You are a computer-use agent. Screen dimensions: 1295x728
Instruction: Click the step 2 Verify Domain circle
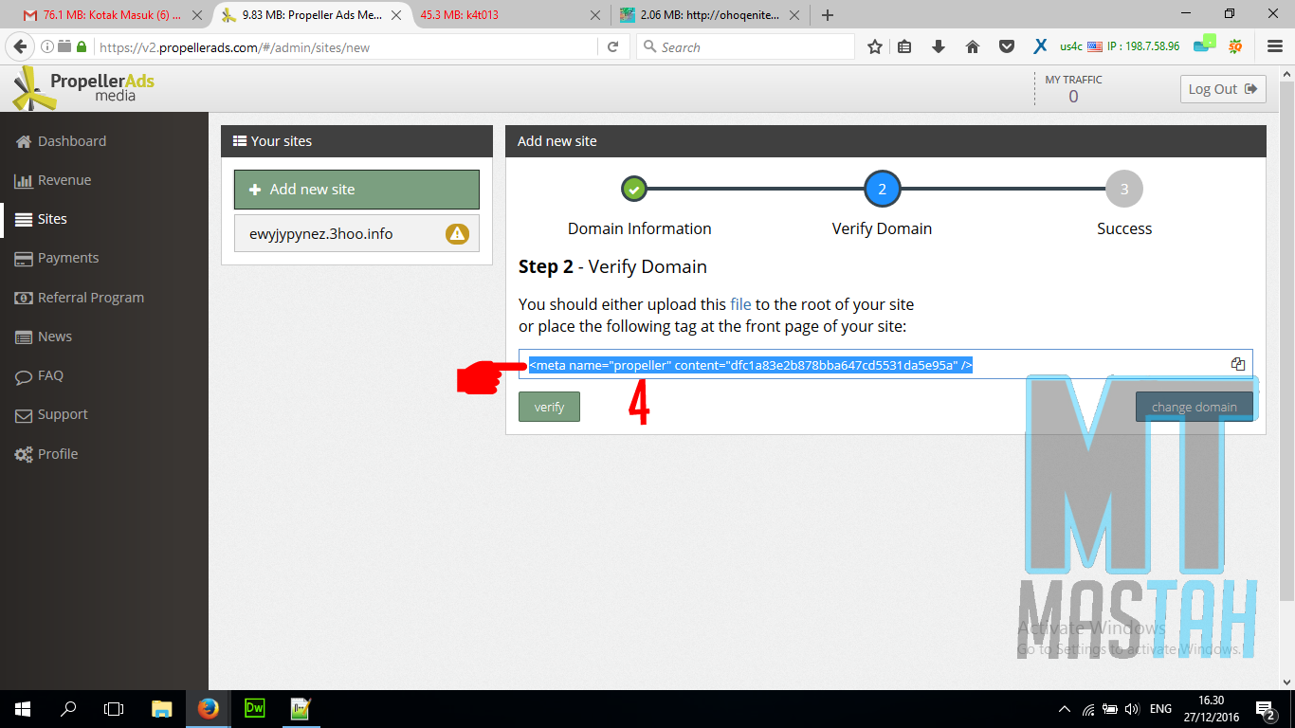[882, 189]
